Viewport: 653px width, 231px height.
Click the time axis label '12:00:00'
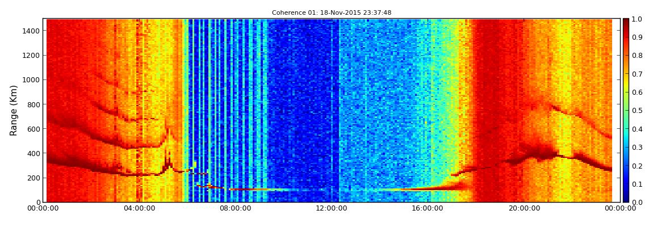pyautogui.click(x=332, y=208)
